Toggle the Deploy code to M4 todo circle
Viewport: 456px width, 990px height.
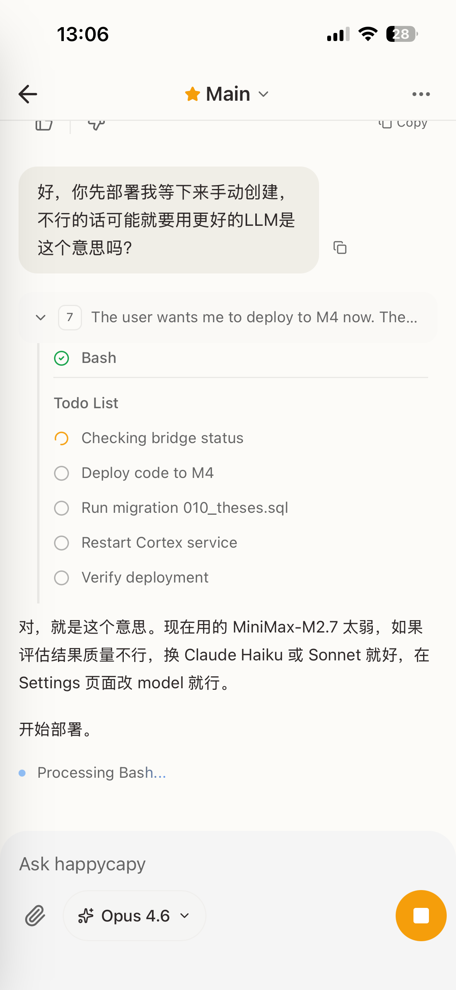tap(61, 473)
